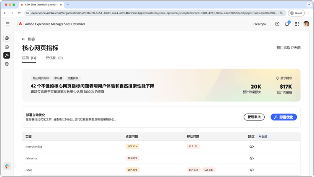Image resolution: width=314 pixels, height=177 pixels.
Task: Click the Adobe logo icon
Action: click(21, 24)
